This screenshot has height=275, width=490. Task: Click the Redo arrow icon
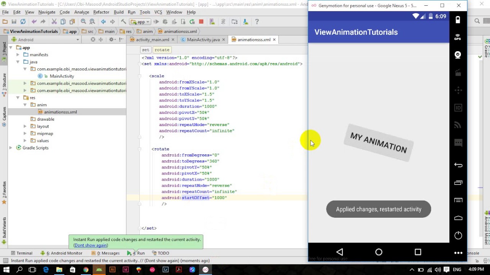tap(43, 22)
